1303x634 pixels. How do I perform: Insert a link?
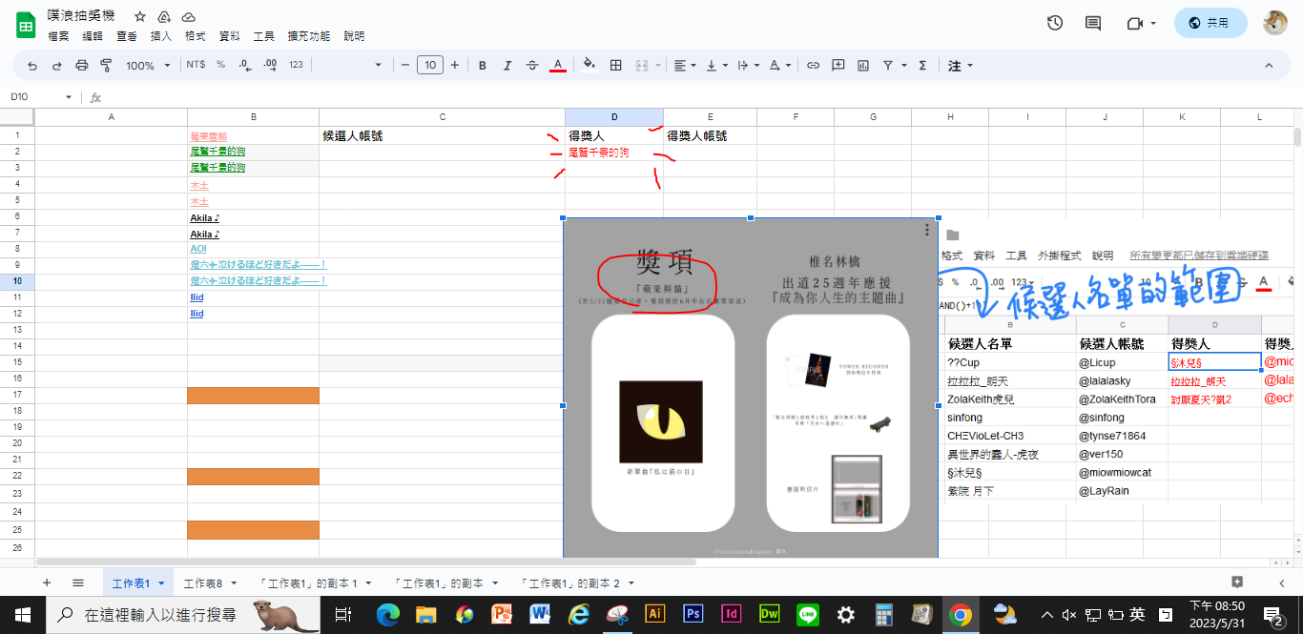(x=813, y=66)
